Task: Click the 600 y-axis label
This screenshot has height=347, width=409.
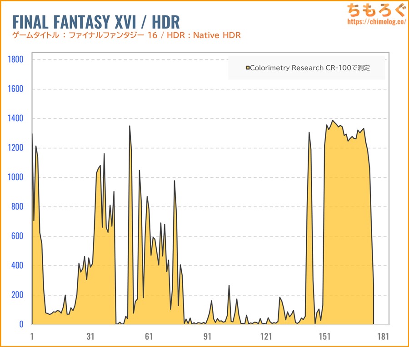Action: (17, 236)
